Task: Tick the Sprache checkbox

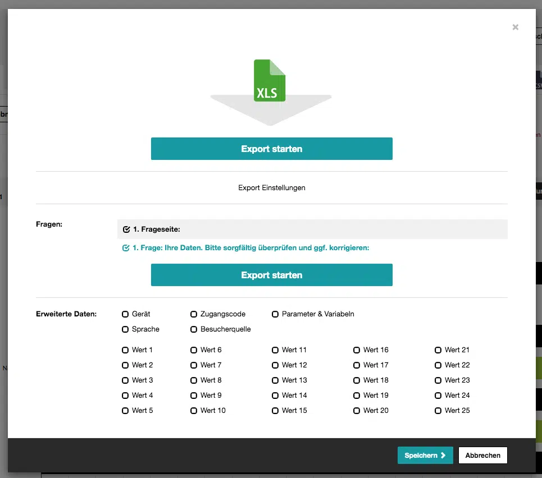Action: (x=125, y=329)
